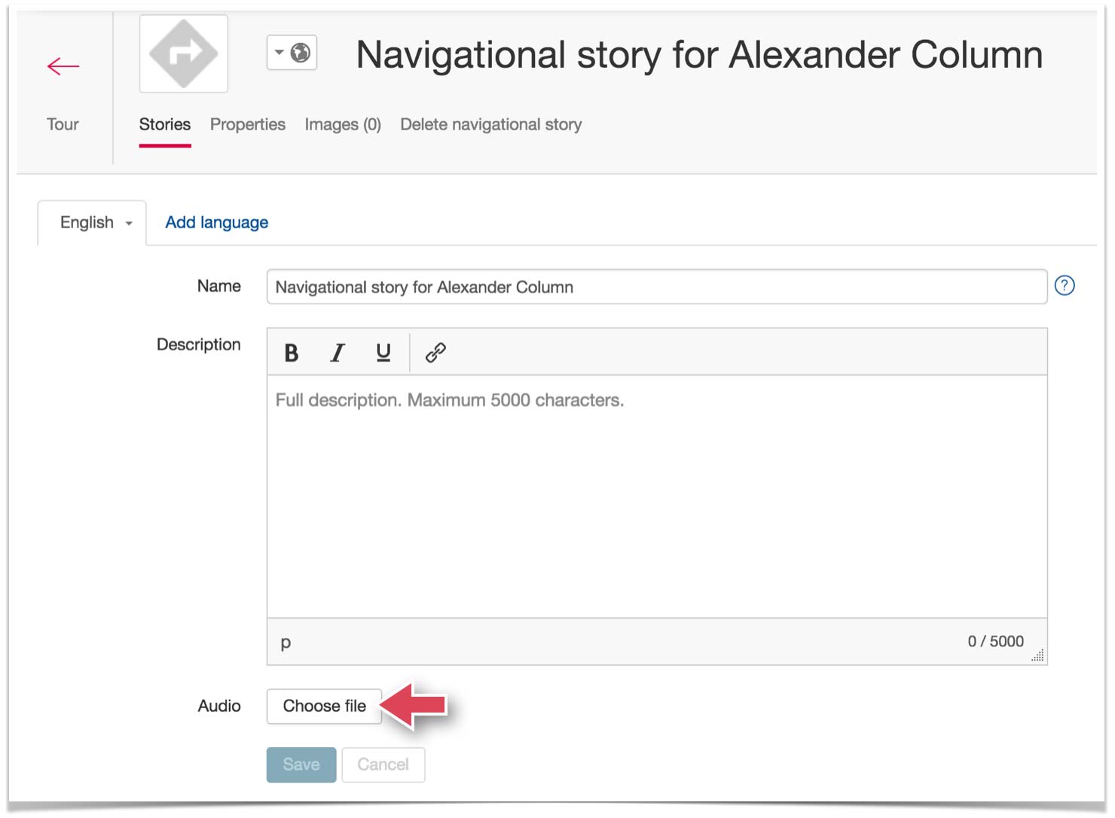Switch to the Stories tab
This screenshot has width=1115, height=818.
pos(164,124)
